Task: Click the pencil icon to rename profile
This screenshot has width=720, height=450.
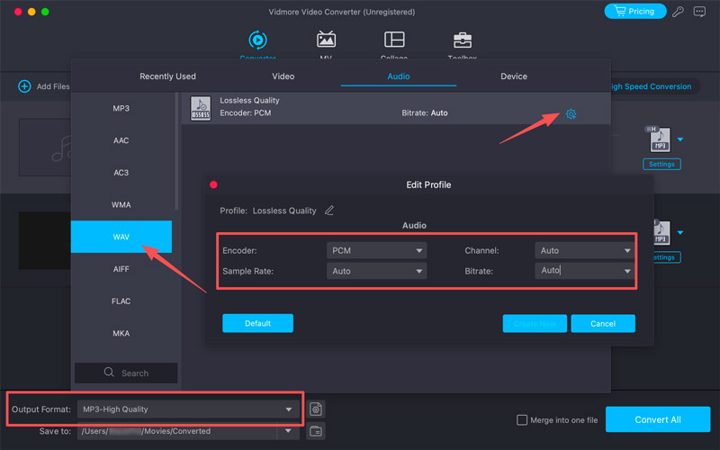Action: (329, 211)
